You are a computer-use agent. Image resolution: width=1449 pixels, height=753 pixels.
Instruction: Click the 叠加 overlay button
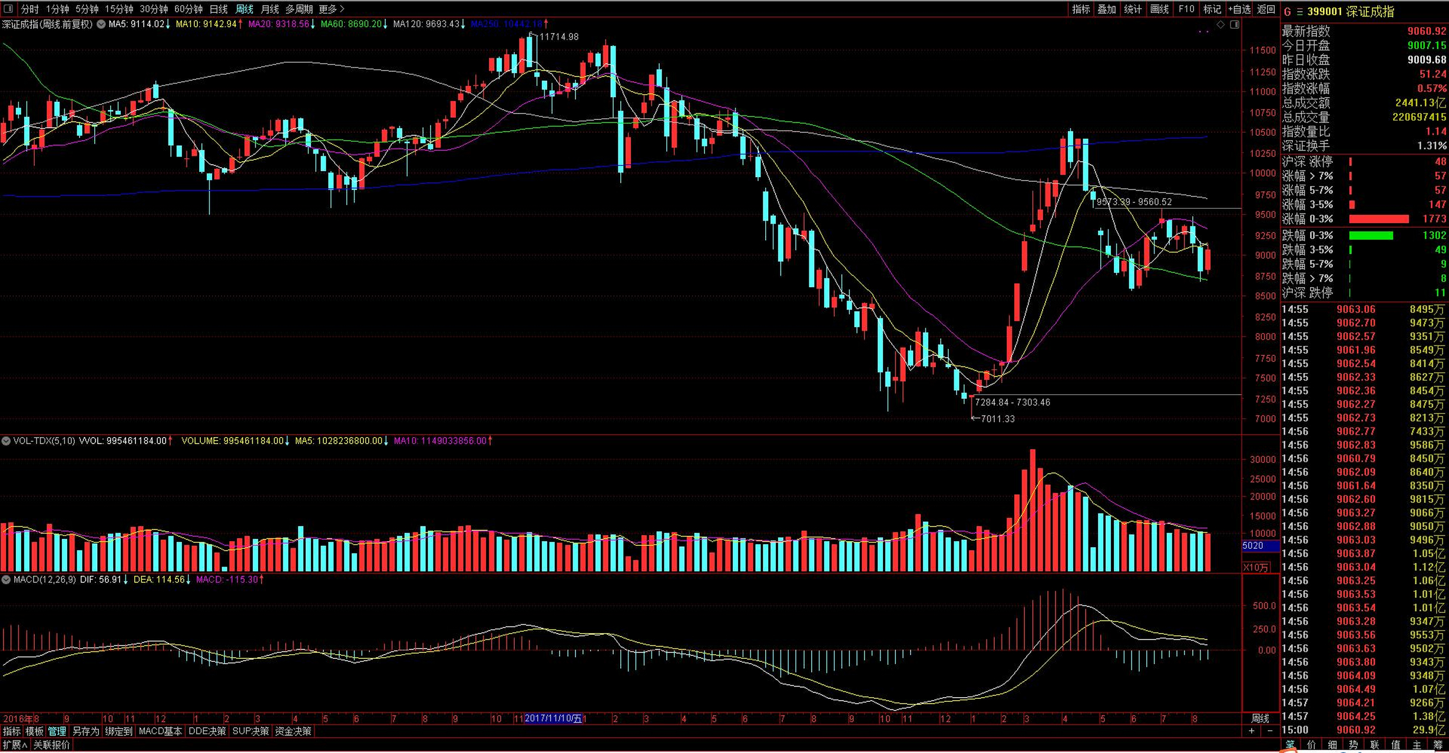1107,9
